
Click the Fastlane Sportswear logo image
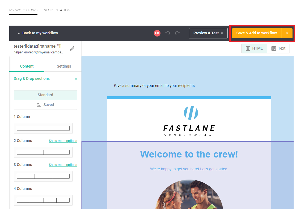click(x=189, y=121)
